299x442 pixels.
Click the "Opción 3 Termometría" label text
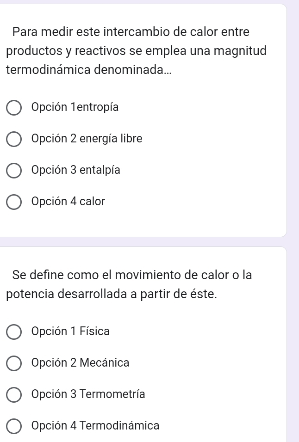tap(88, 394)
